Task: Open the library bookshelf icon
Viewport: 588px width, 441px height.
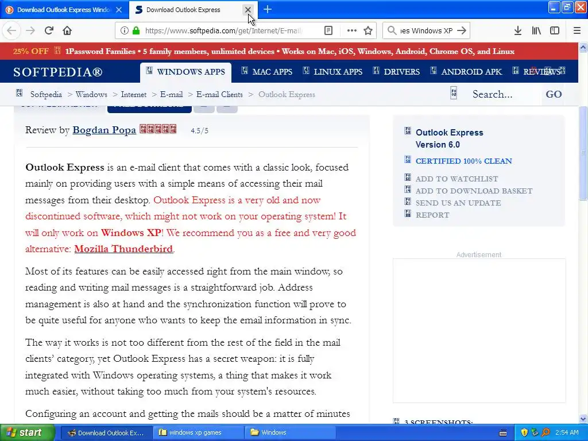Action: click(x=536, y=30)
